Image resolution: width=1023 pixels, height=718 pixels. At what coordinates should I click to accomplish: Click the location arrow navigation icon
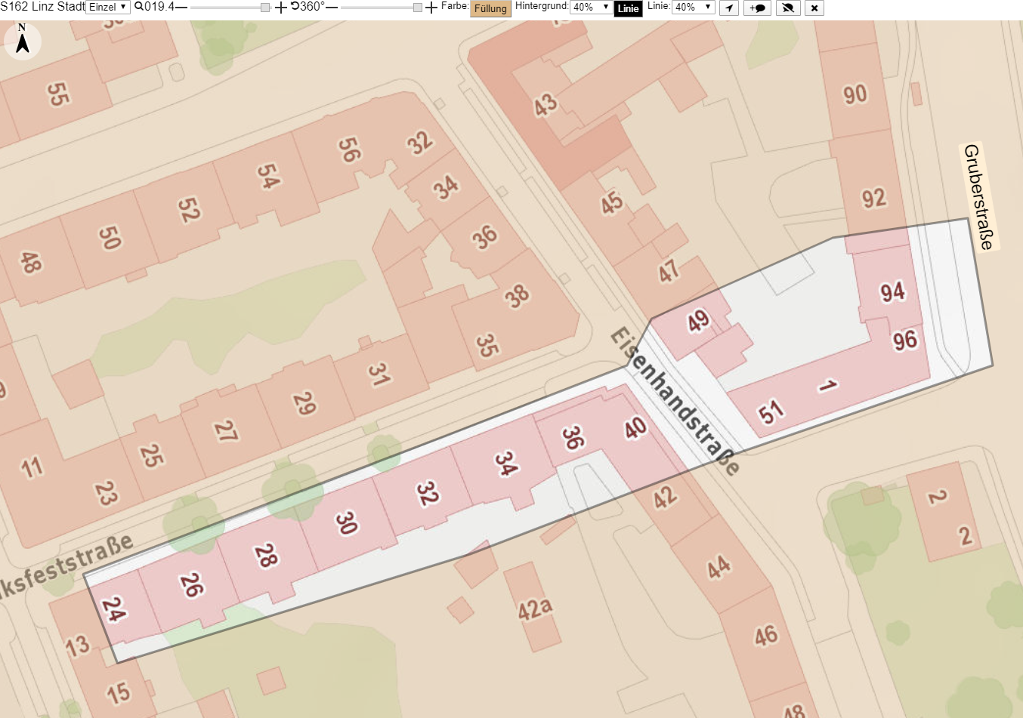[728, 8]
